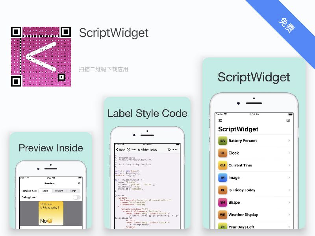Select the Large preview size

(x=73, y=191)
